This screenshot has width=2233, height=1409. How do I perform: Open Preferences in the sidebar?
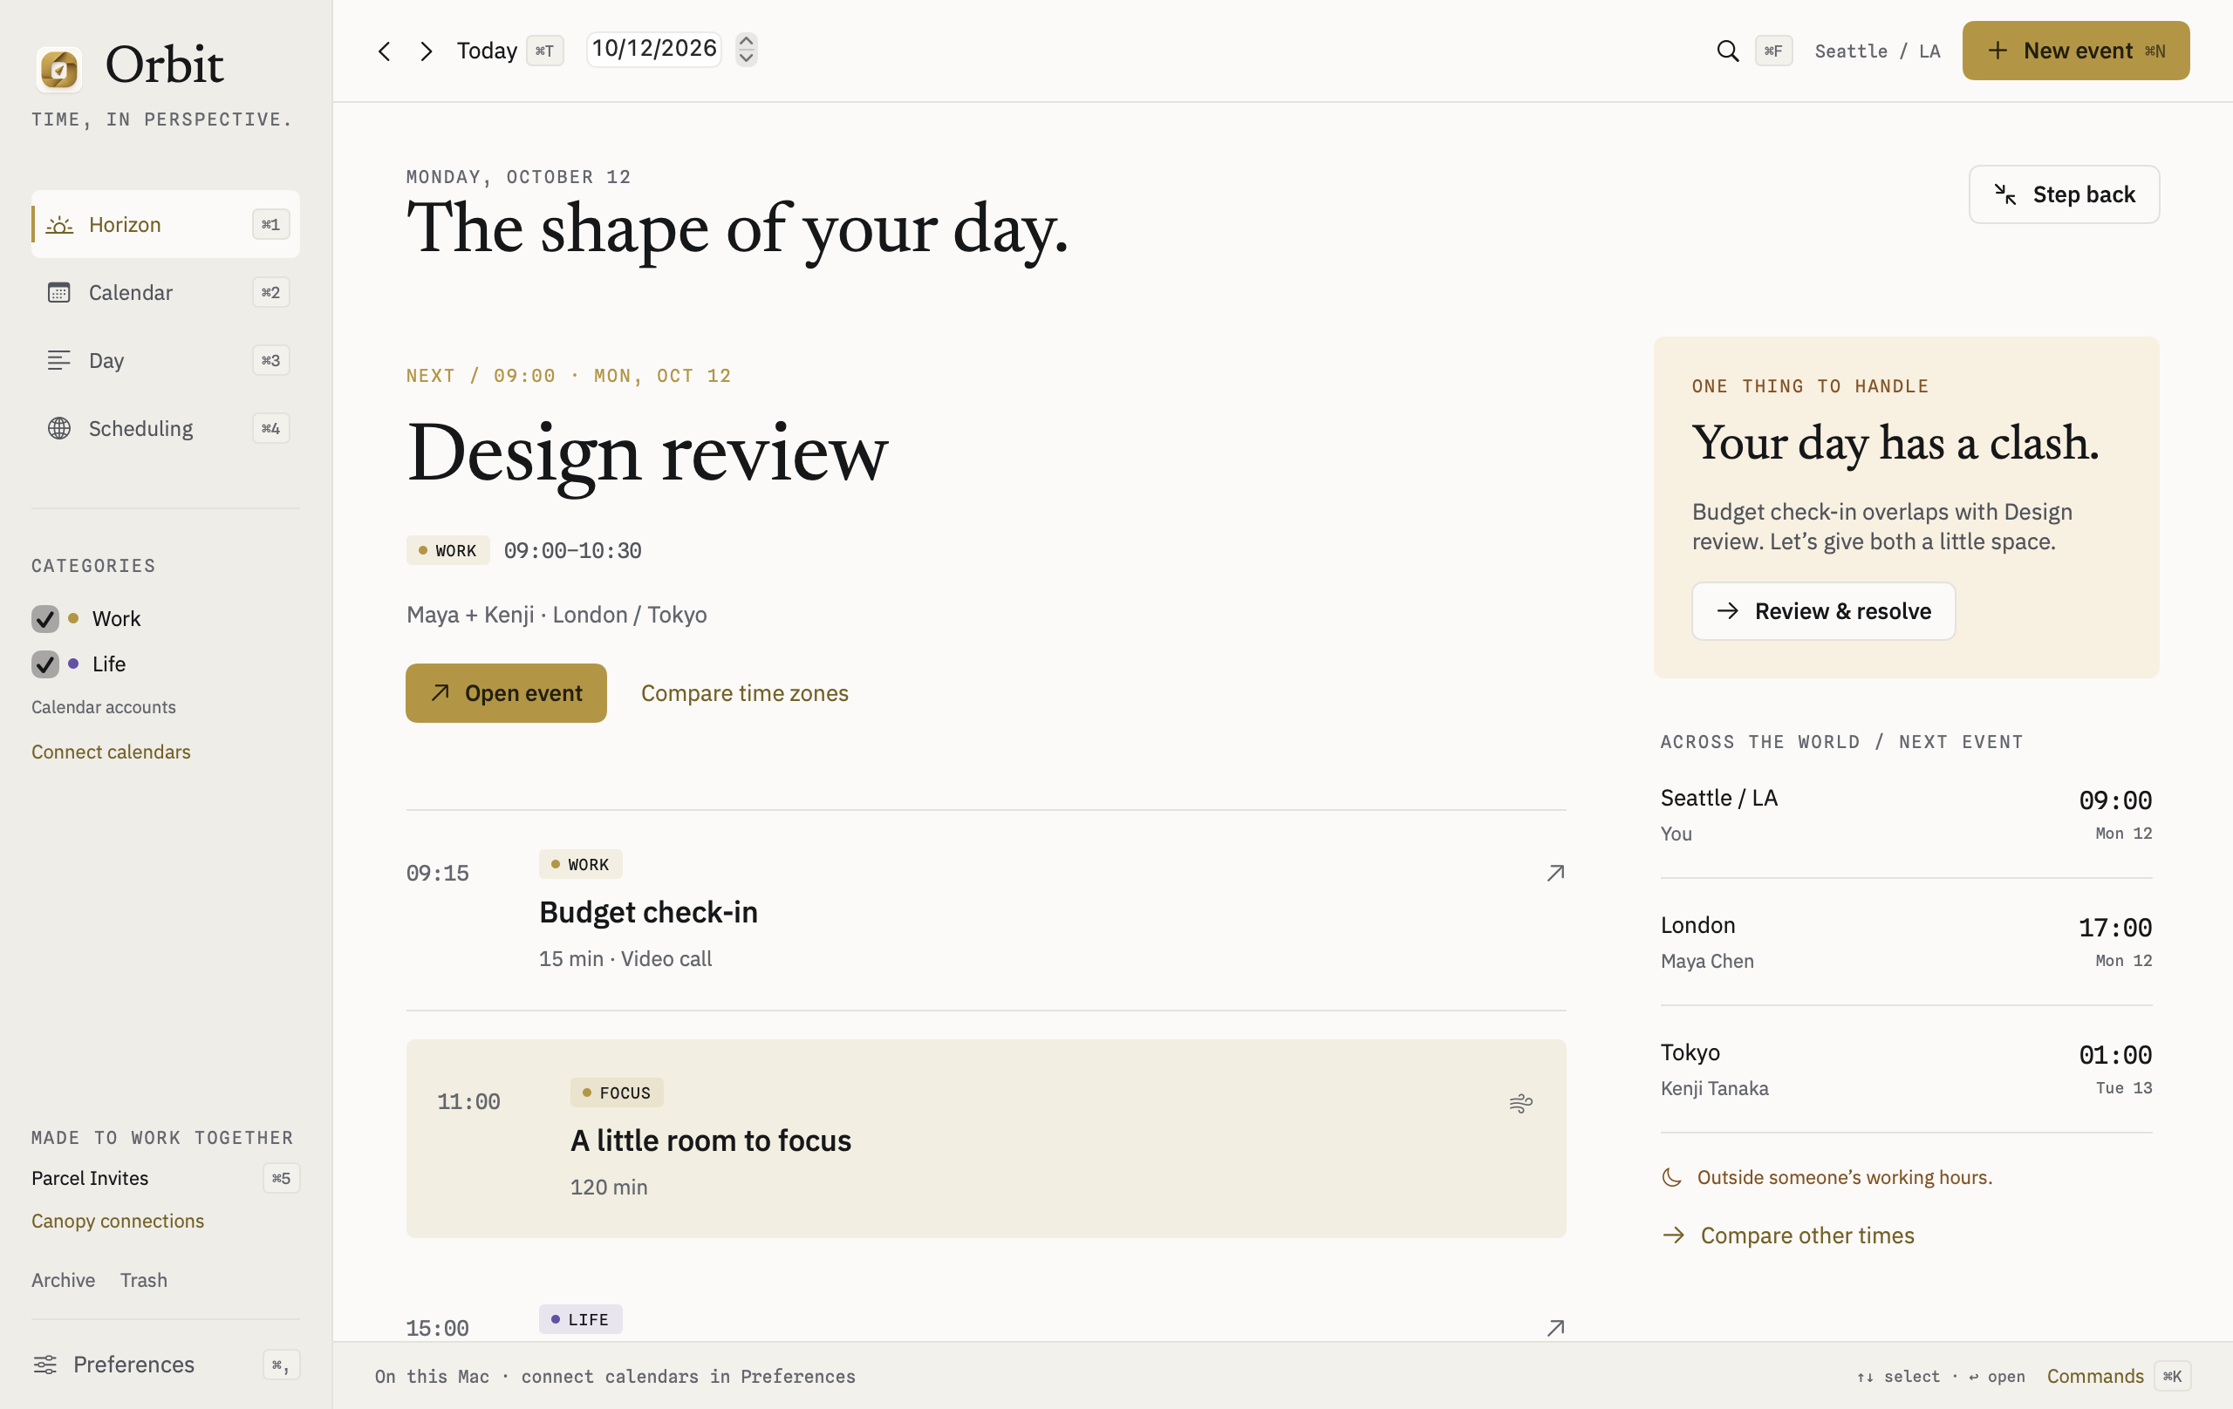tap(165, 1365)
